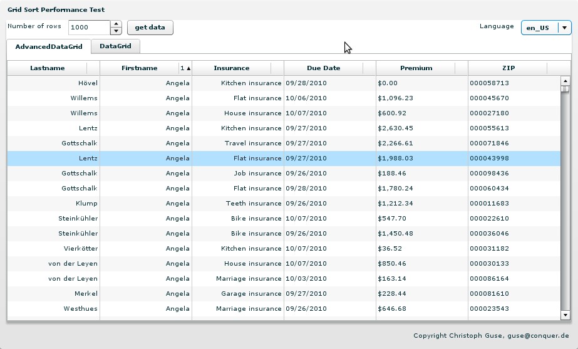Image resolution: width=578 pixels, height=349 pixels.
Task: Select the Merkel Garage insurance row
Action: (x=283, y=293)
